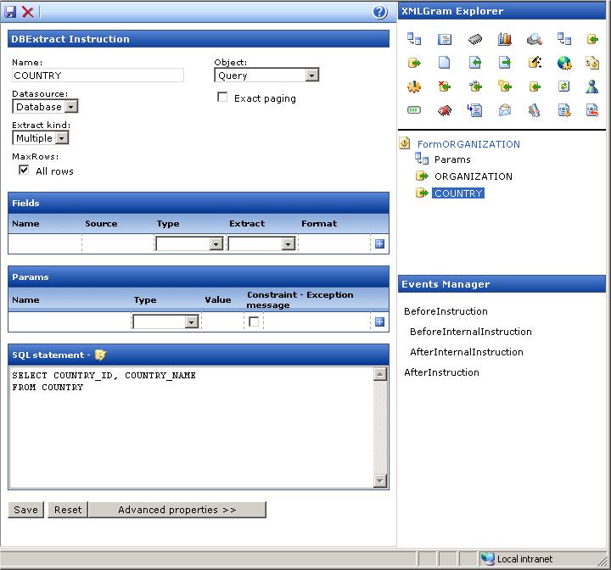Click the Advanced properties button
This screenshot has height=570, width=611.
(177, 510)
